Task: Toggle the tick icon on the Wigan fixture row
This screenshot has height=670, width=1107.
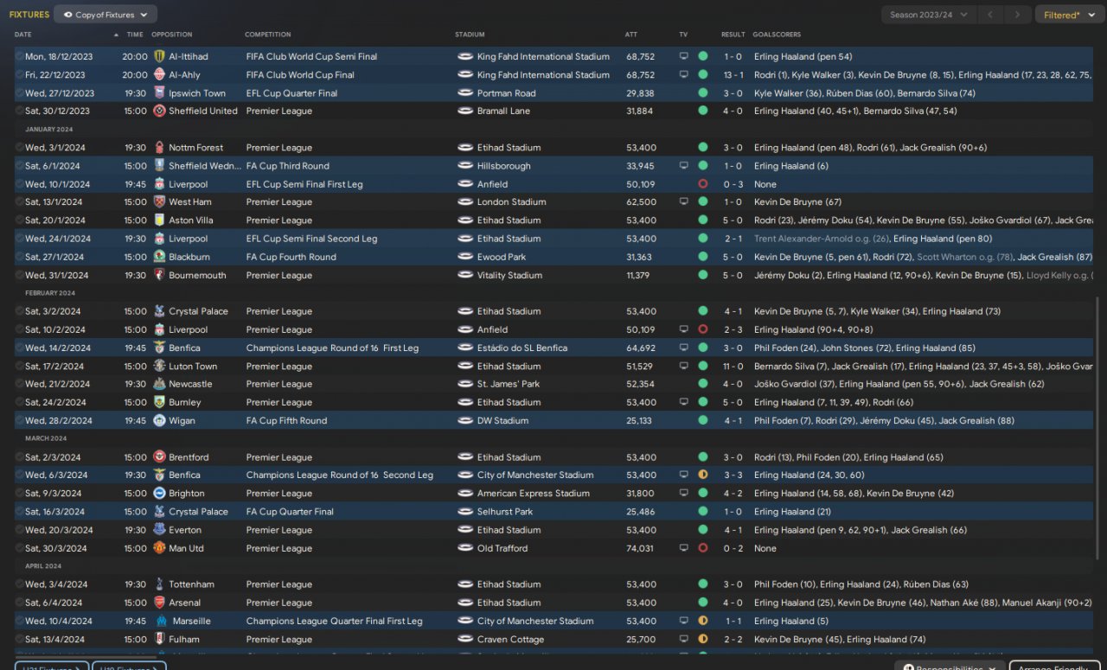Action: (x=19, y=421)
